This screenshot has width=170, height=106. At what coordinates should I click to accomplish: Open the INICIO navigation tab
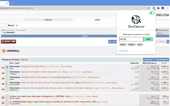point(48,20)
